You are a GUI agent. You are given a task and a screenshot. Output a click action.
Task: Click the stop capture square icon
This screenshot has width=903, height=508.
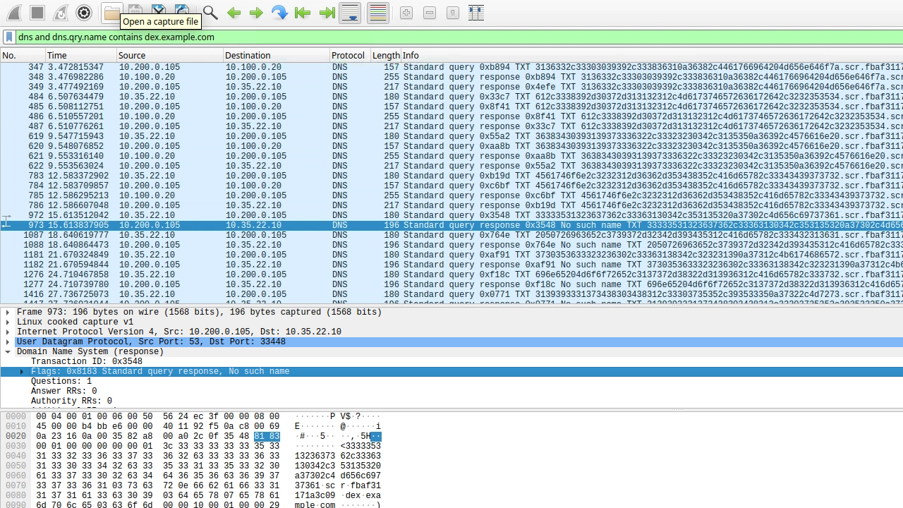(37, 13)
